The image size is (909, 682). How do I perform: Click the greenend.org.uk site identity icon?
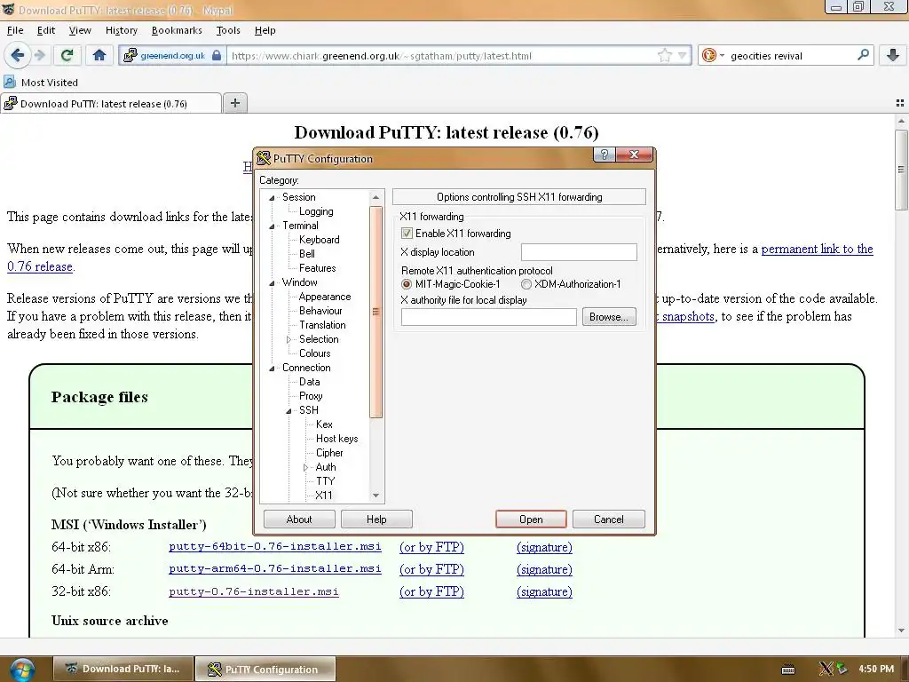coord(130,55)
